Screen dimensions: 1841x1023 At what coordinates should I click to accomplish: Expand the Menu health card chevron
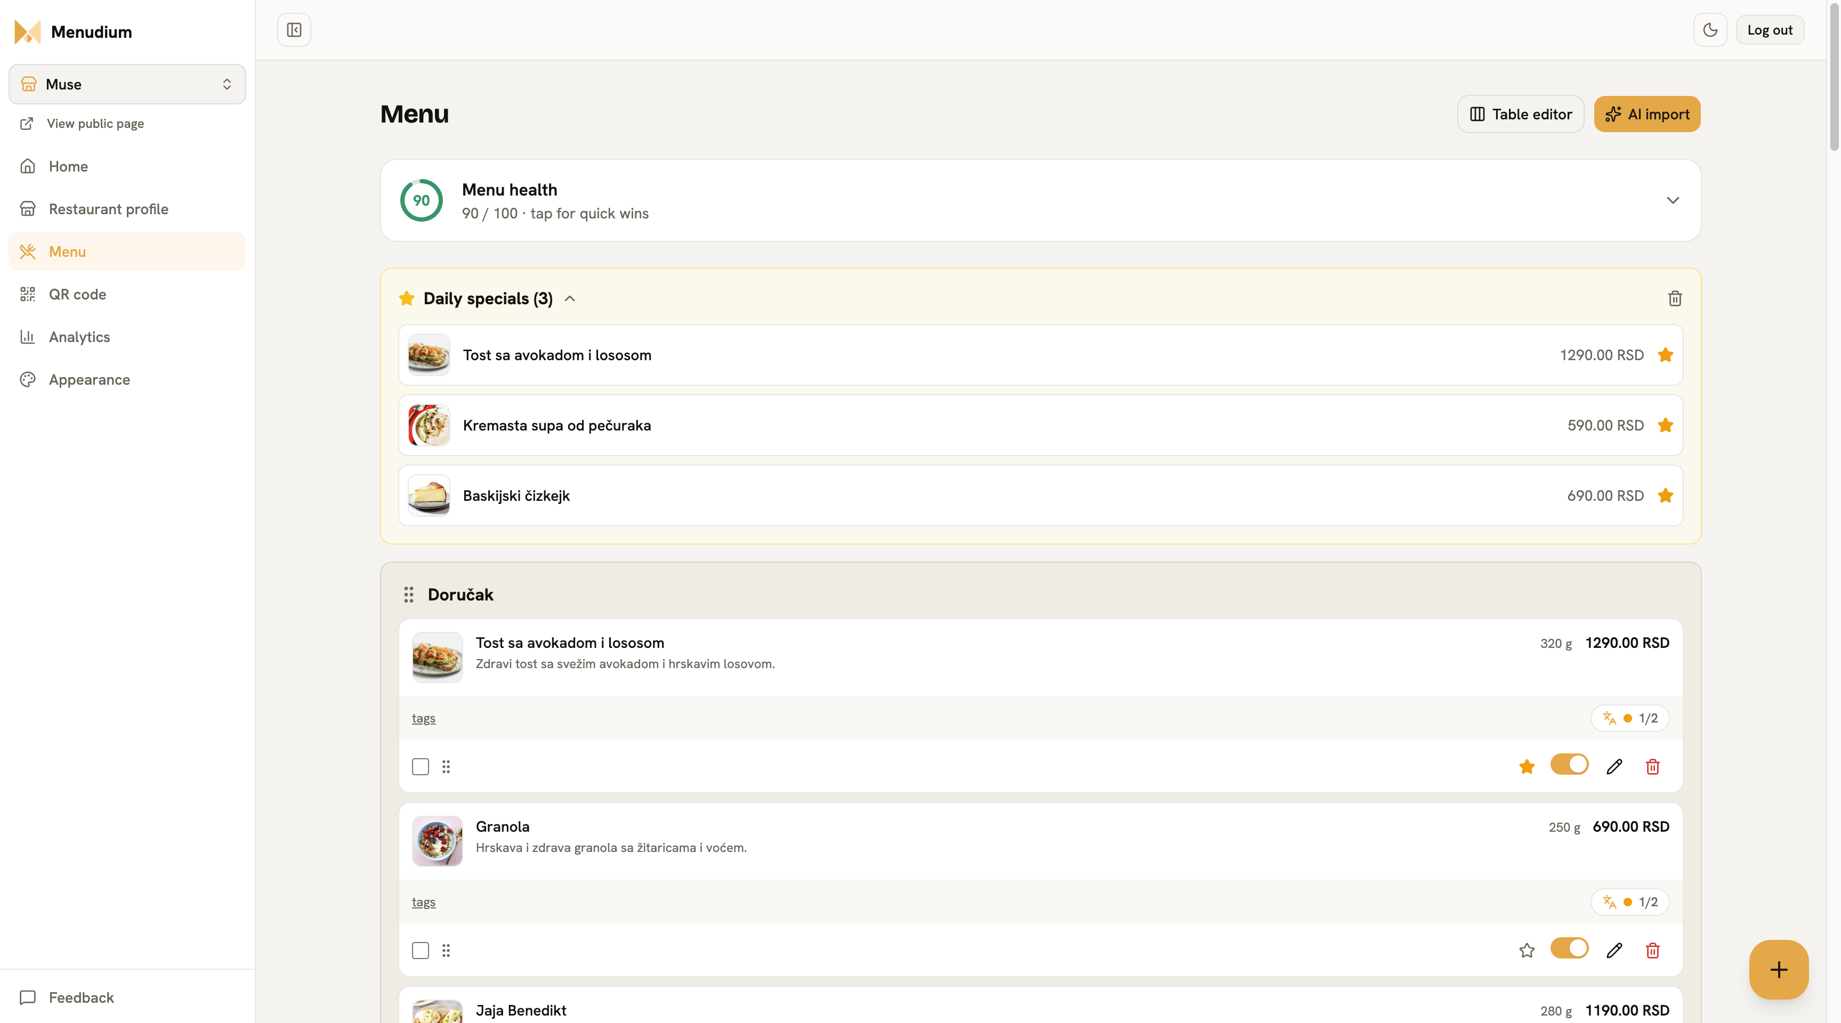(x=1673, y=200)
